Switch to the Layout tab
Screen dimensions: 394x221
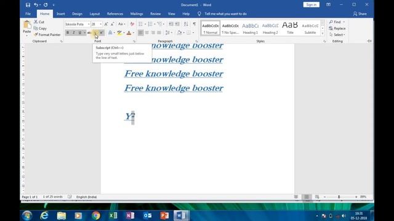pyautogui.click(x=95, y=14)
